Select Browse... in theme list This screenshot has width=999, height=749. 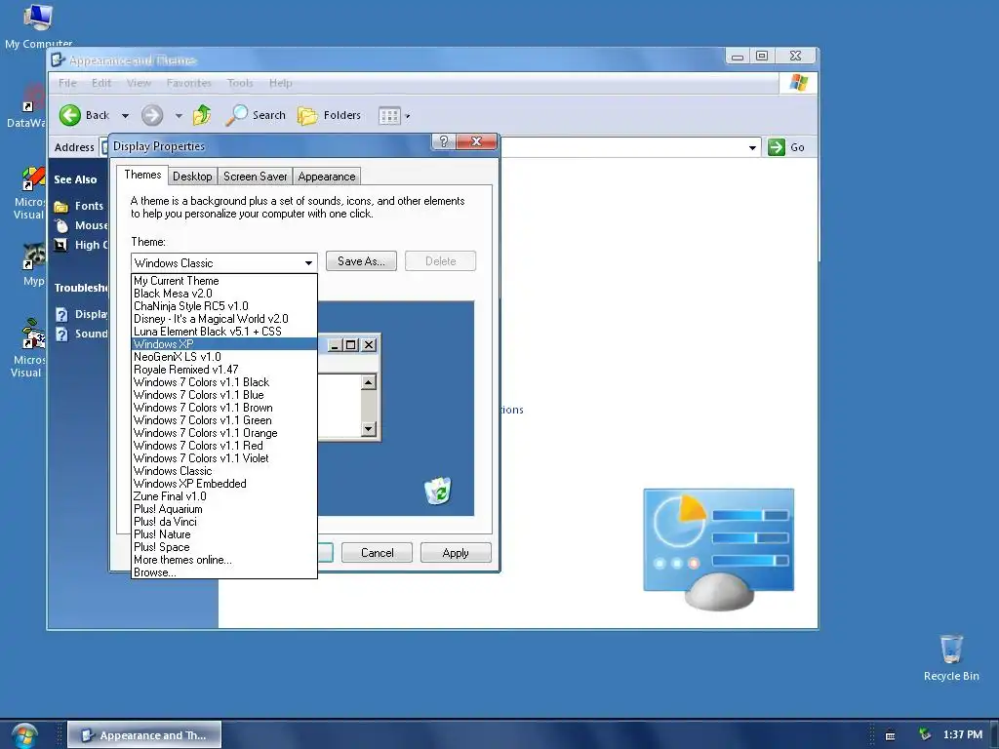click(x=224, y=572)
